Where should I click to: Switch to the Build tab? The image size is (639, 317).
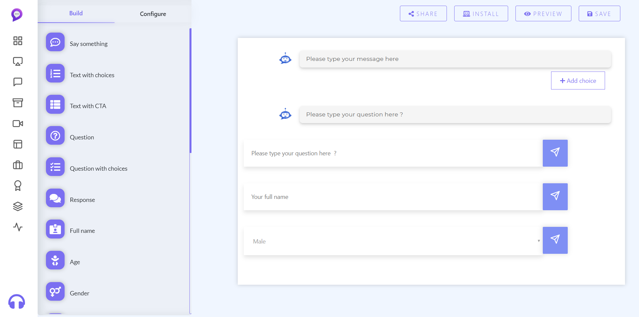[x=76, y=13]
